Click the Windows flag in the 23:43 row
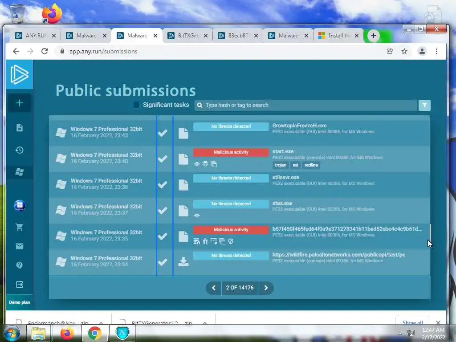The height and width of the screenshot is (342, 456). pyautogui.click(x=61, y=133)
